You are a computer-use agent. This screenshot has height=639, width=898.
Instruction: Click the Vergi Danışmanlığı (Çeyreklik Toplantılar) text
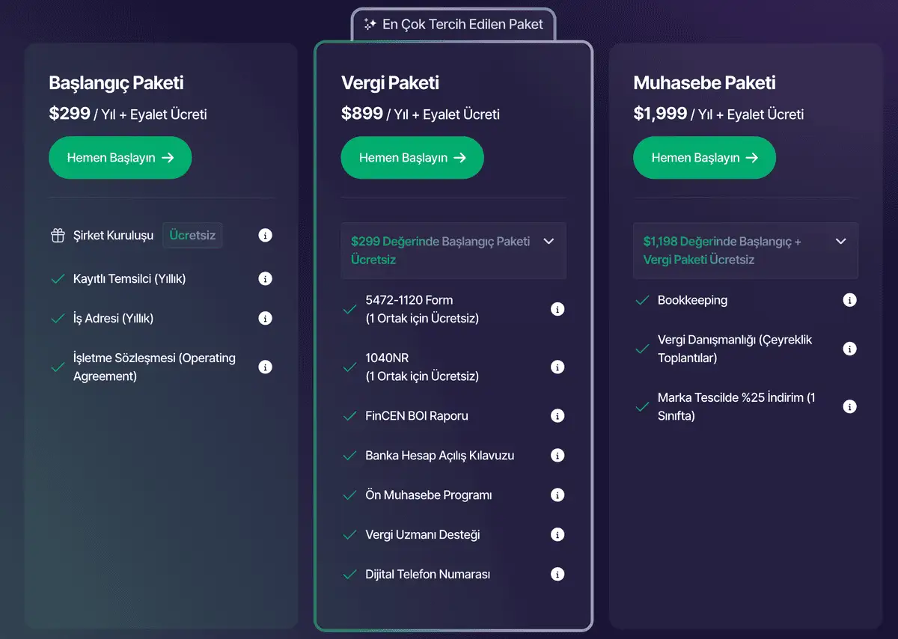(735, 349)
